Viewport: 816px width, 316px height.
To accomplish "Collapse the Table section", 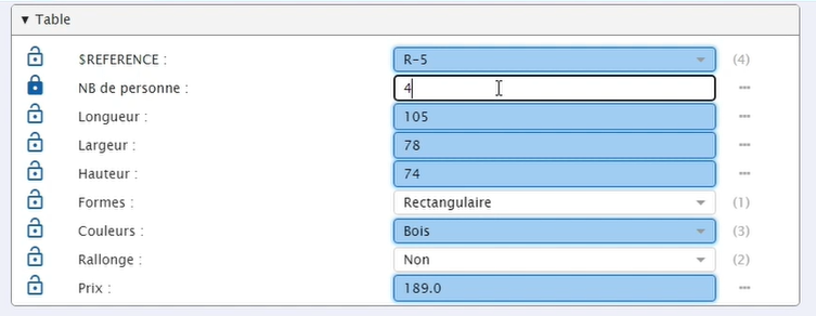I will [24, 20].
